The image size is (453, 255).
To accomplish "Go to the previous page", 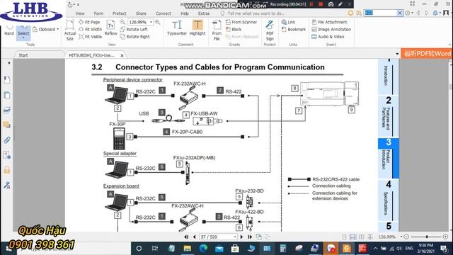I will click(195, 237).
